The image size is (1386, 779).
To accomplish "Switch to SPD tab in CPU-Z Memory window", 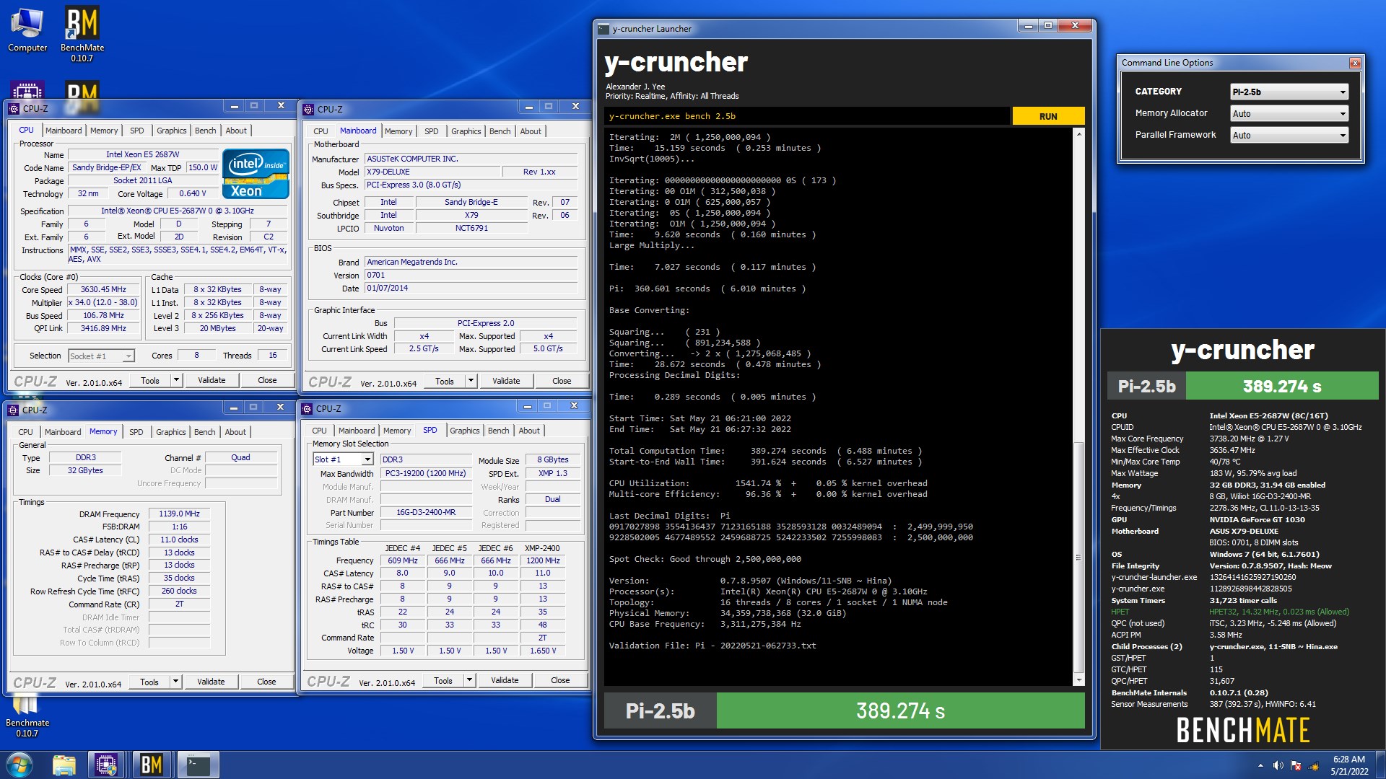I will pyautogui.click(x=136, y=432).
